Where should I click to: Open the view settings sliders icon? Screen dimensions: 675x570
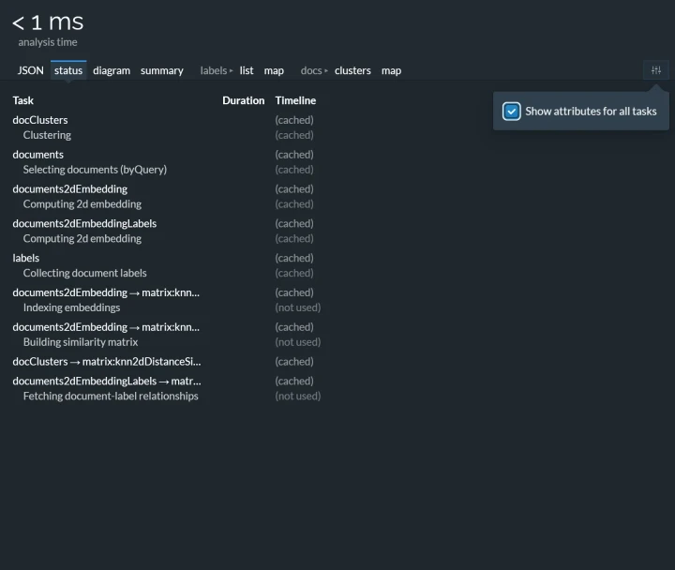tap(655, 70)
